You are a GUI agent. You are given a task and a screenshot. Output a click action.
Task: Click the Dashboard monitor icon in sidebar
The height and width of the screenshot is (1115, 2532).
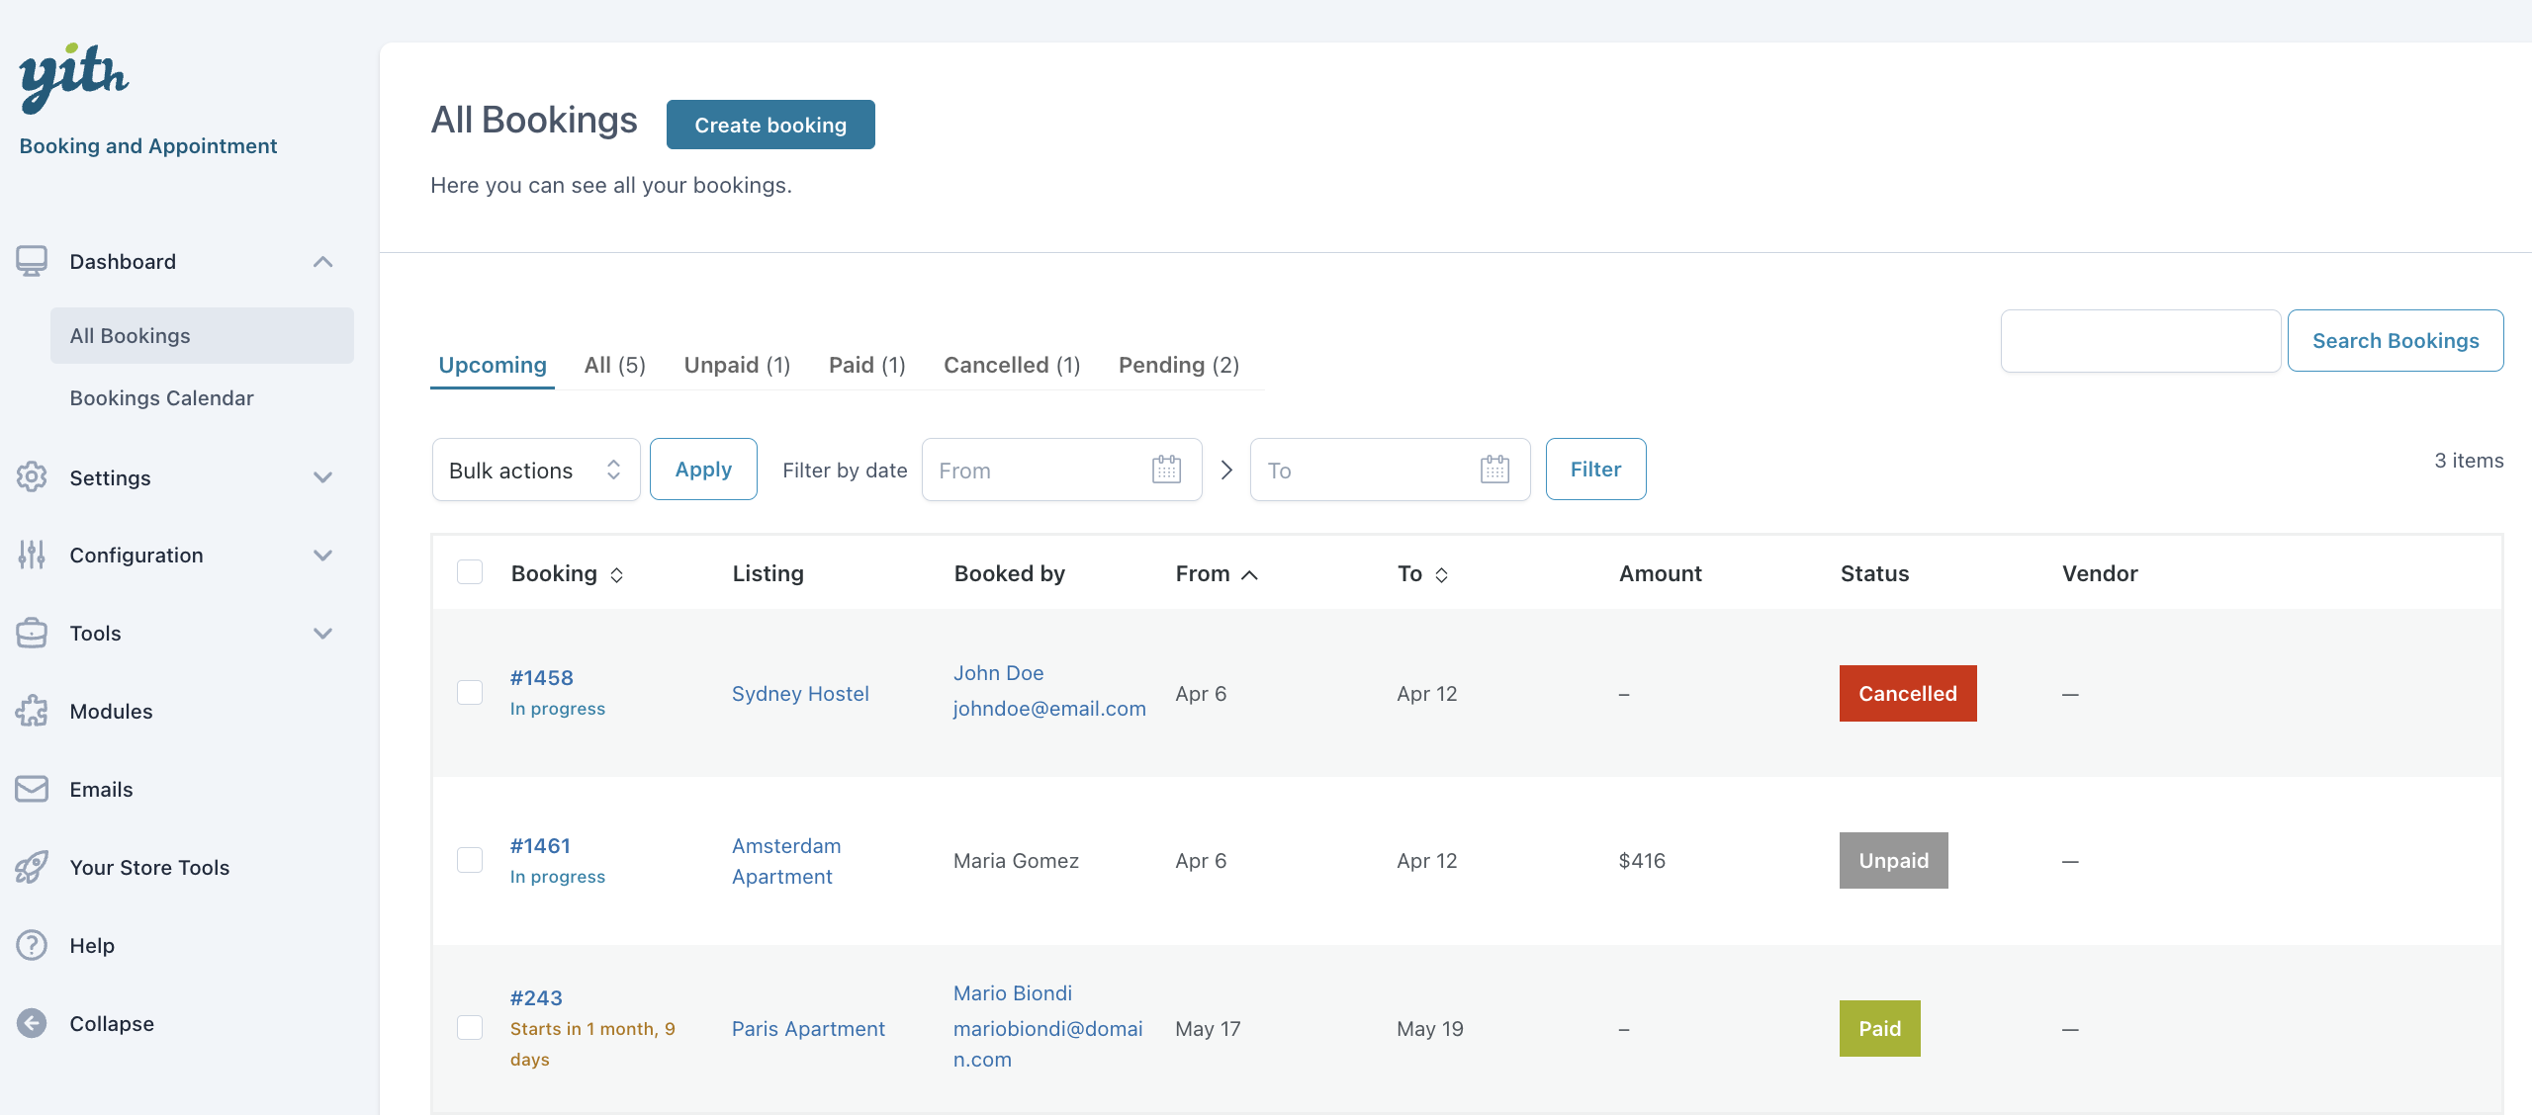[32, 262]
